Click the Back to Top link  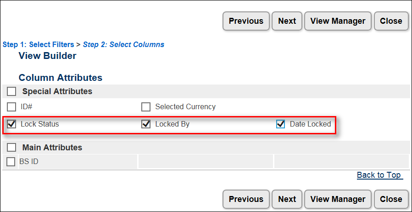(x=379, y=175)
